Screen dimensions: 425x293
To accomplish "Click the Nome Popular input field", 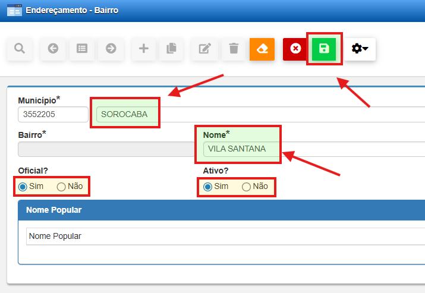I will 226,236.
